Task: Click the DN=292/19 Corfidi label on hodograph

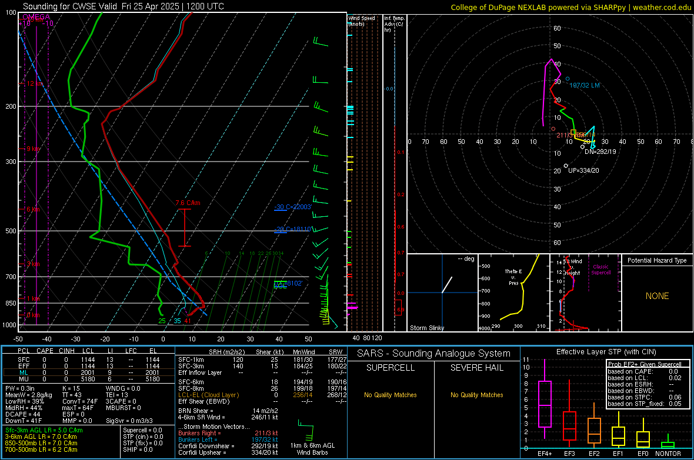Action: [600, 151]
